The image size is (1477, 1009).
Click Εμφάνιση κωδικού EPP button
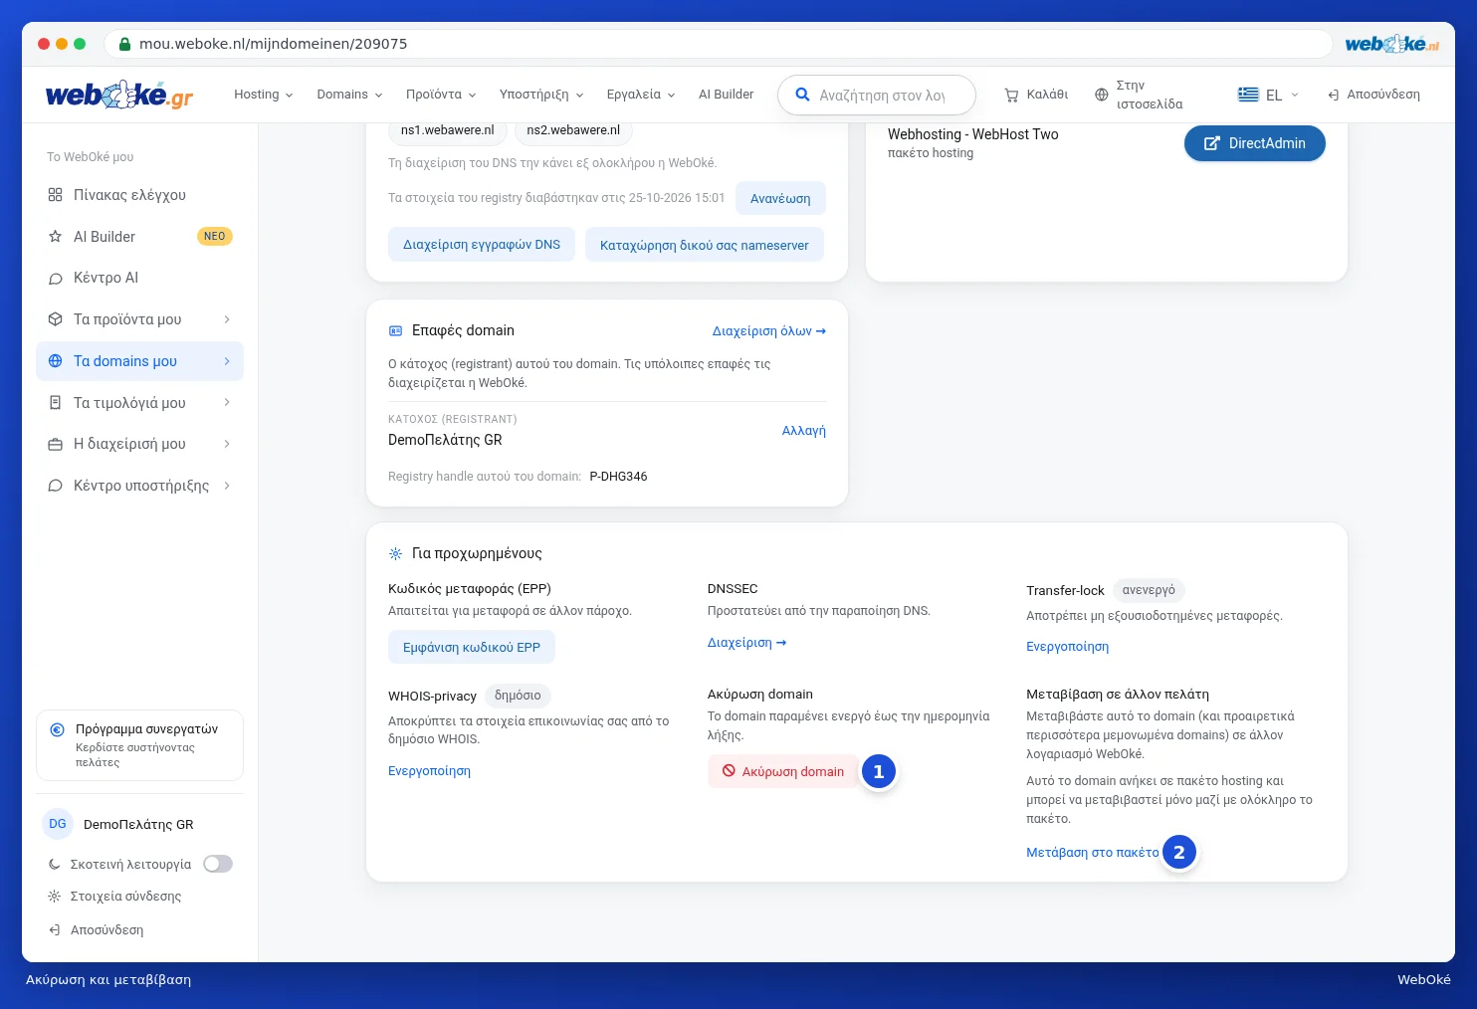(x=472, y=647)
